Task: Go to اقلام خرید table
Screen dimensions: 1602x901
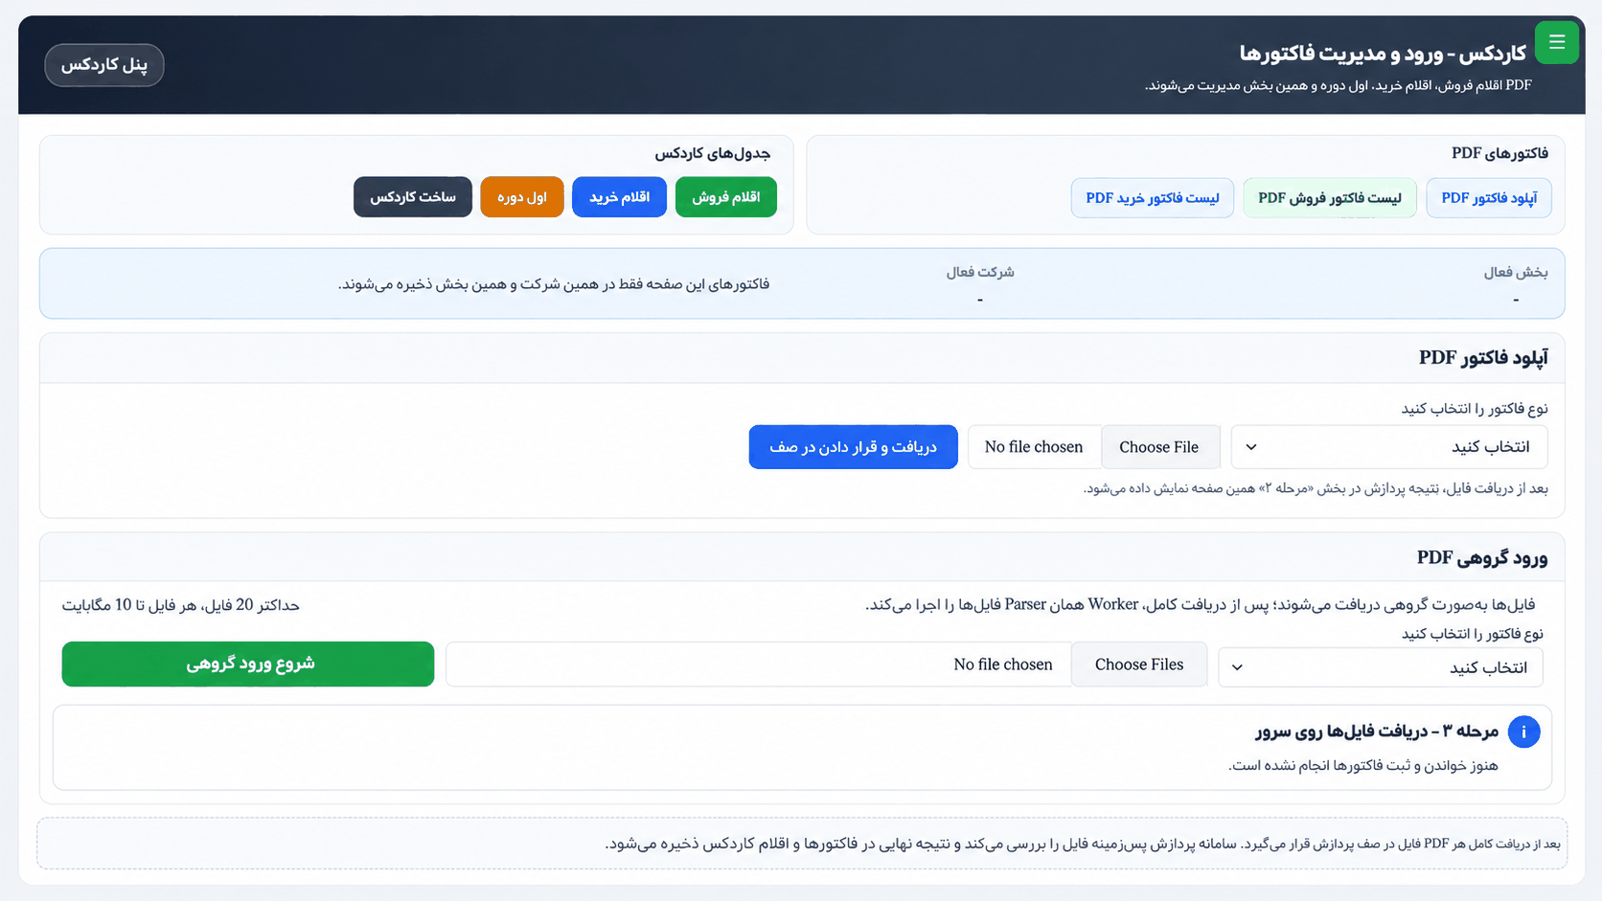Action: pos(619,197)
